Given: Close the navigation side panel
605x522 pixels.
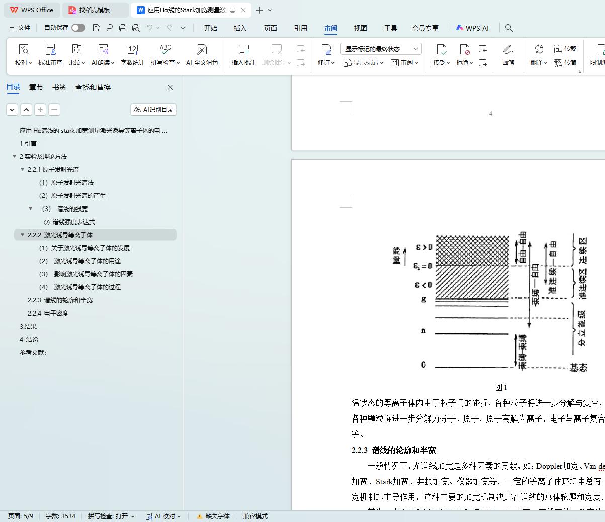Looking at the screenshot, I should click(170, 87).
